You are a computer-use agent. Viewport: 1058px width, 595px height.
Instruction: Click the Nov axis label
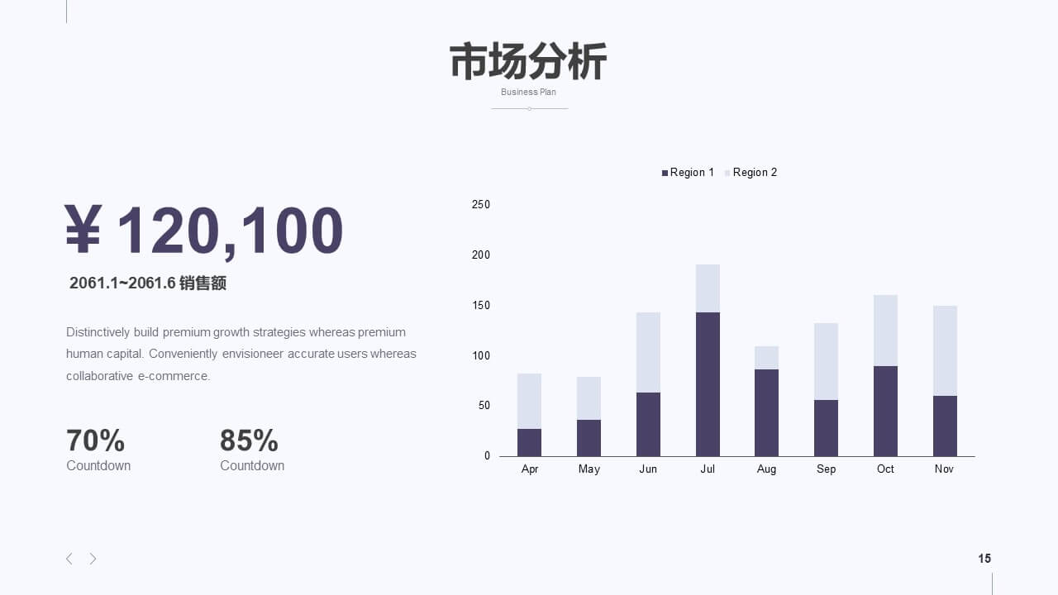(944, 469)
